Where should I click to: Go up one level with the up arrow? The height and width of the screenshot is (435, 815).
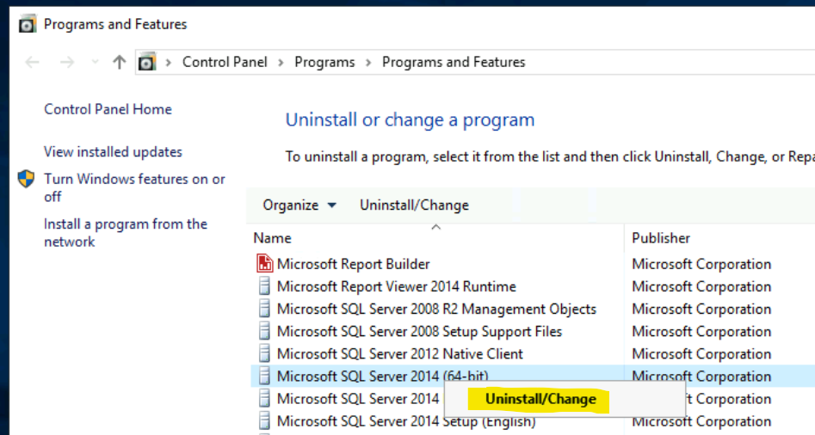(120, 62)
